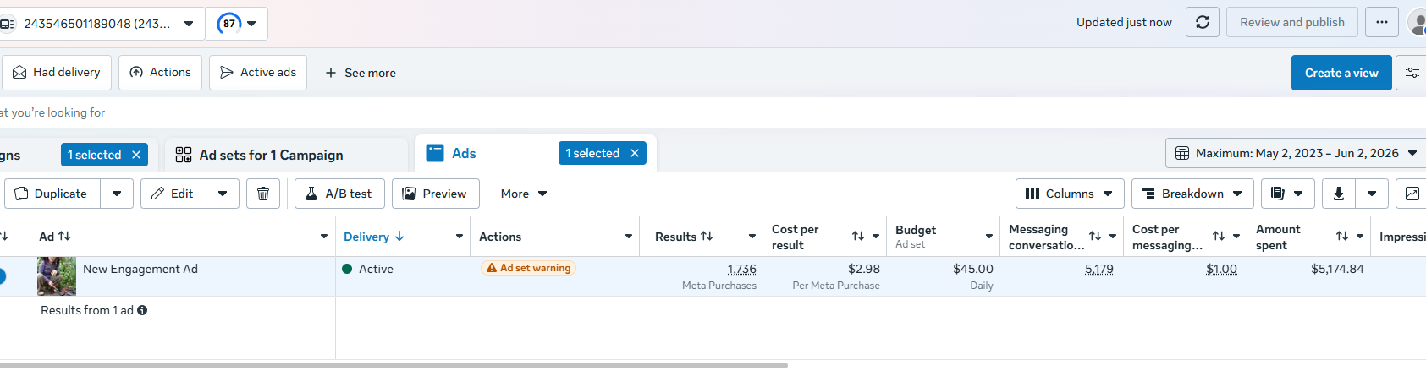Click the account score 87 indicator
This screenshot has height=382, width=1426.
coord(228,24)
